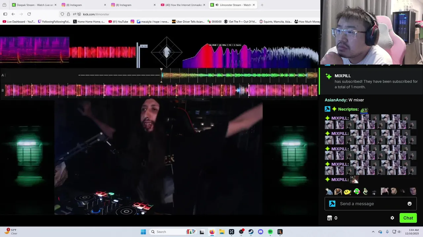Screen dimensions: 423x237
Task: Click Necriptos username in chat
Action: pyautogui.click(x=347, y=109)
